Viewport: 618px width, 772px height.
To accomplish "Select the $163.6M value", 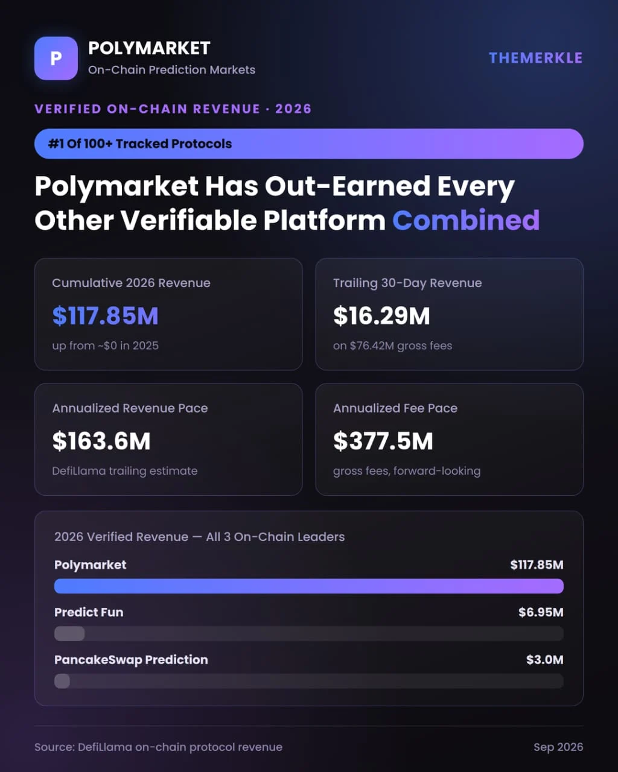I will click(x=101, y=441).
